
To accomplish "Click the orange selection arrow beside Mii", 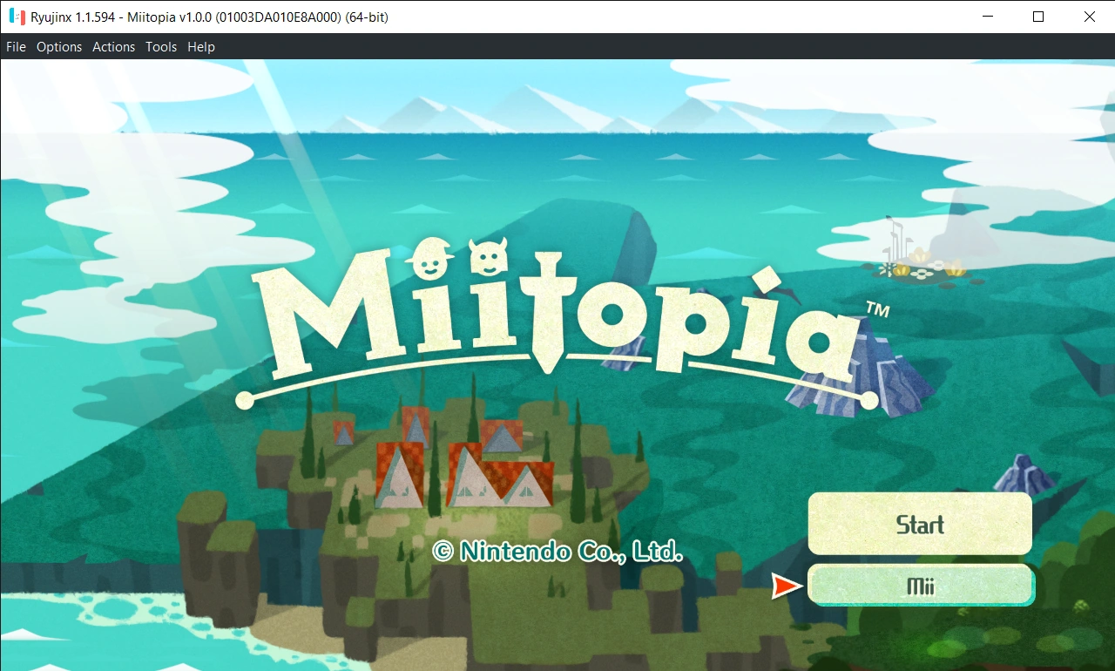I will pos(787,586).
